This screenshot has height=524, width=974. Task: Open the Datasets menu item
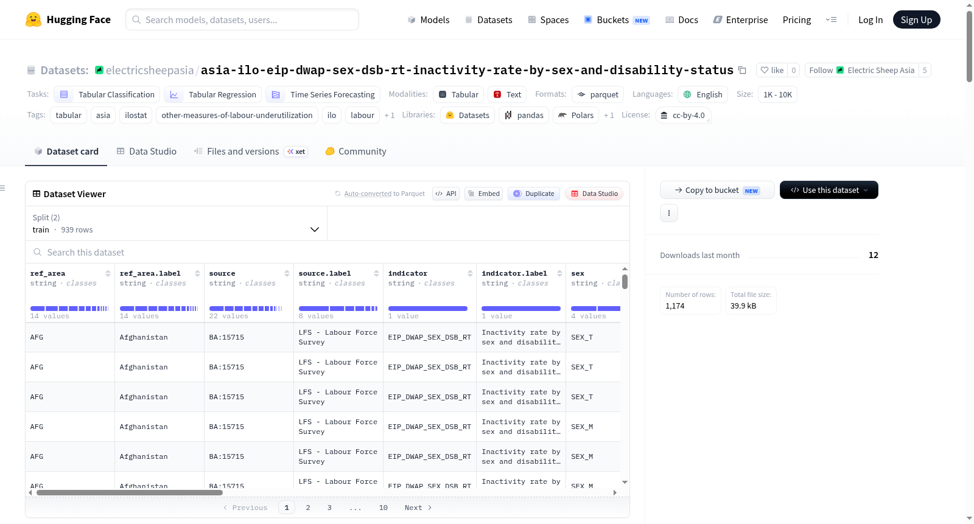pyautogui.click(x=489, y=19)
